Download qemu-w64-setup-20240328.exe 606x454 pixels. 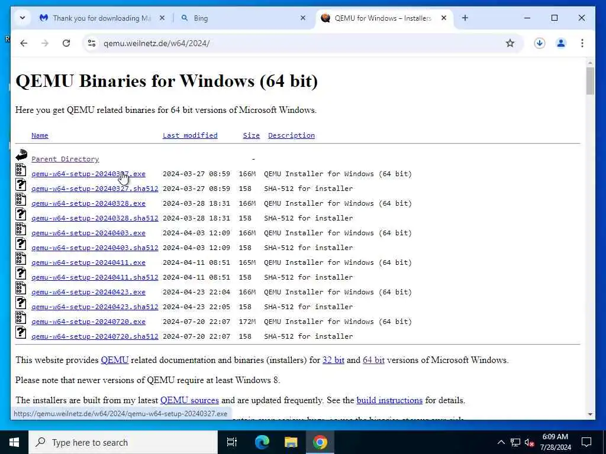tap(89, 203)
